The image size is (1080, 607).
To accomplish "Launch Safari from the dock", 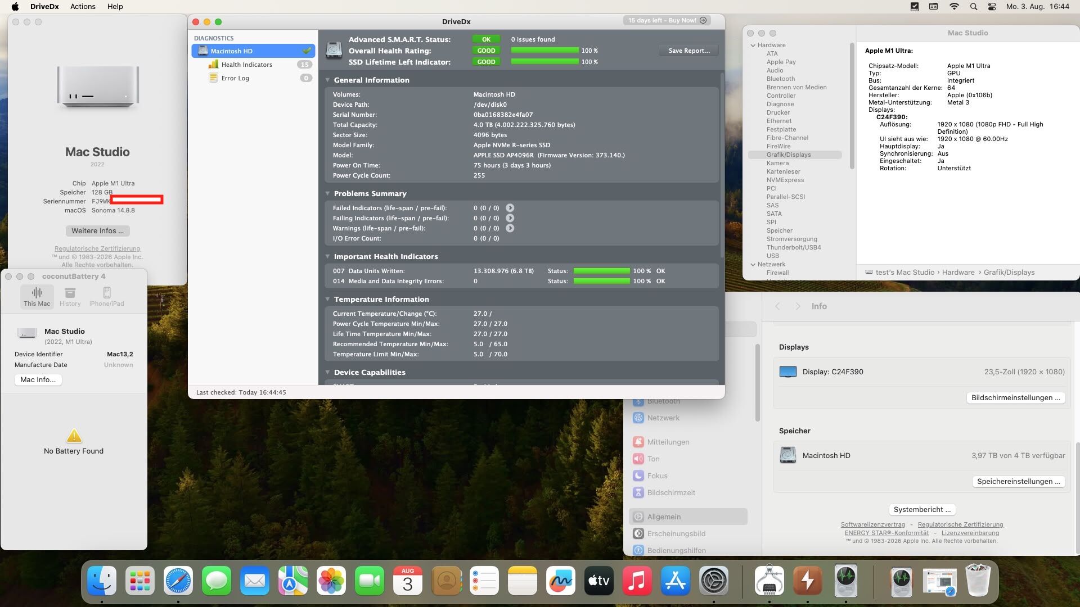I will coord(178,581).
